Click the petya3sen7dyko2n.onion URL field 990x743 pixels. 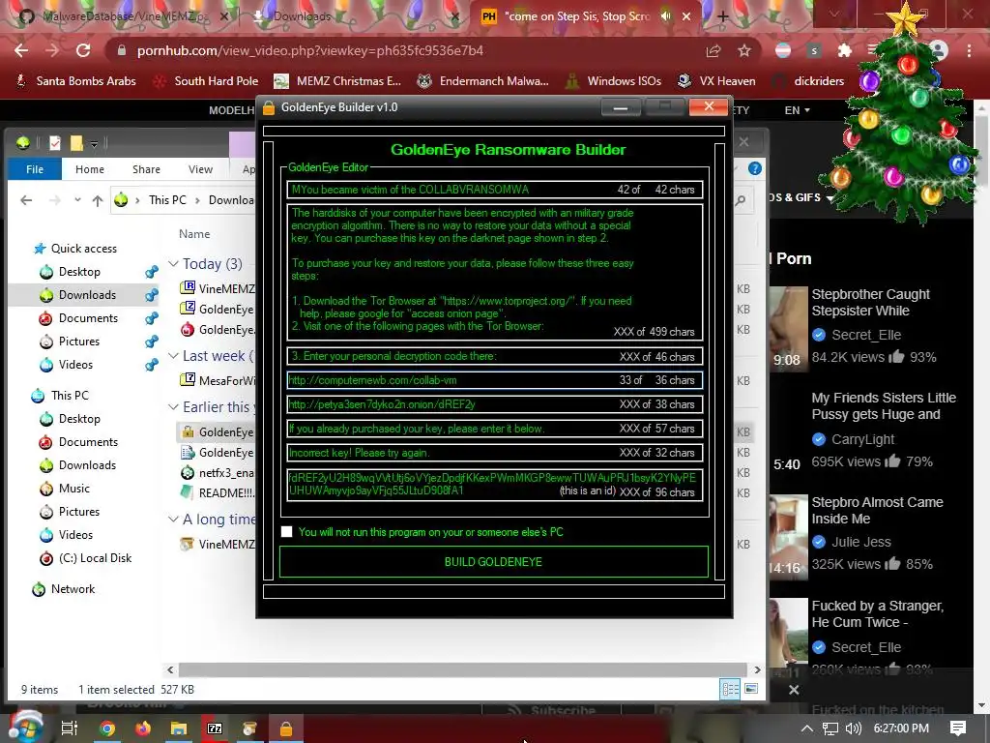494,404
